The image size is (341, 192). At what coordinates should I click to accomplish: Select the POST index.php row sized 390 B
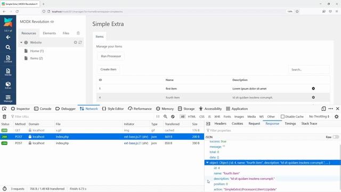[102, 143]
